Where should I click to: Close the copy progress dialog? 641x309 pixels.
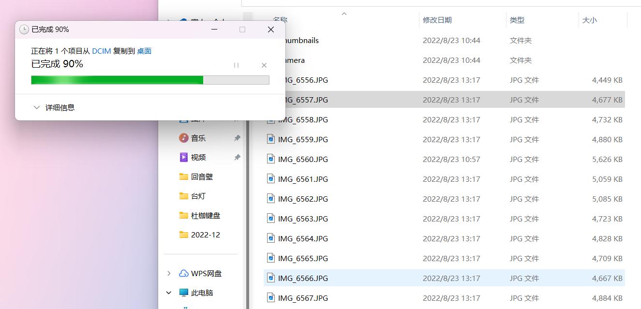point(271,29)
